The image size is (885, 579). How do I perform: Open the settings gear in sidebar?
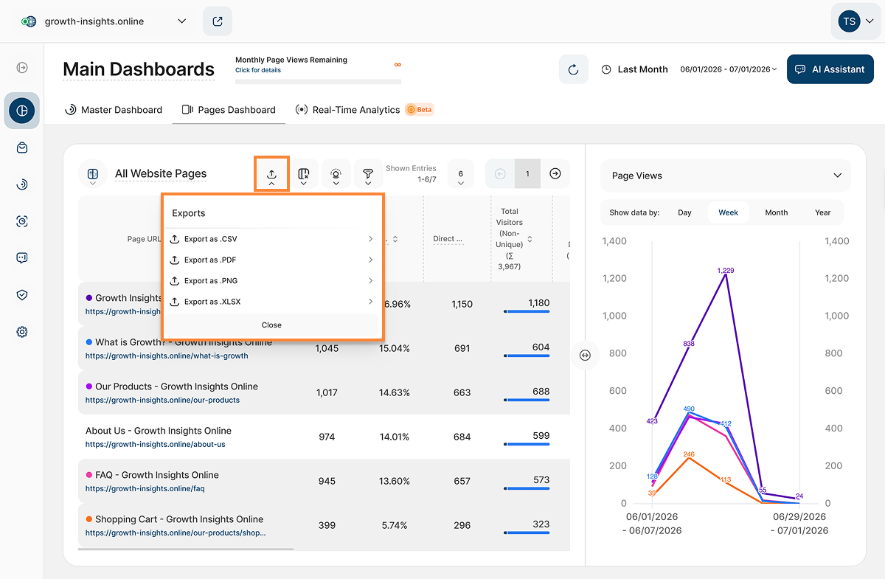pos(22,332)
